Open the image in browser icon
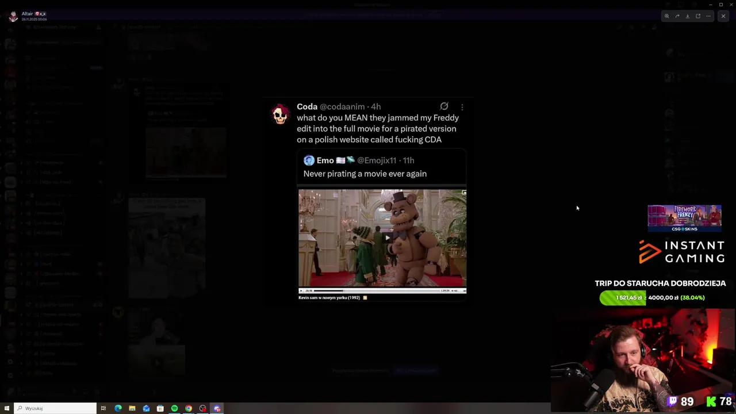Viewport: 736px width, 414px height. pos(698,16)
